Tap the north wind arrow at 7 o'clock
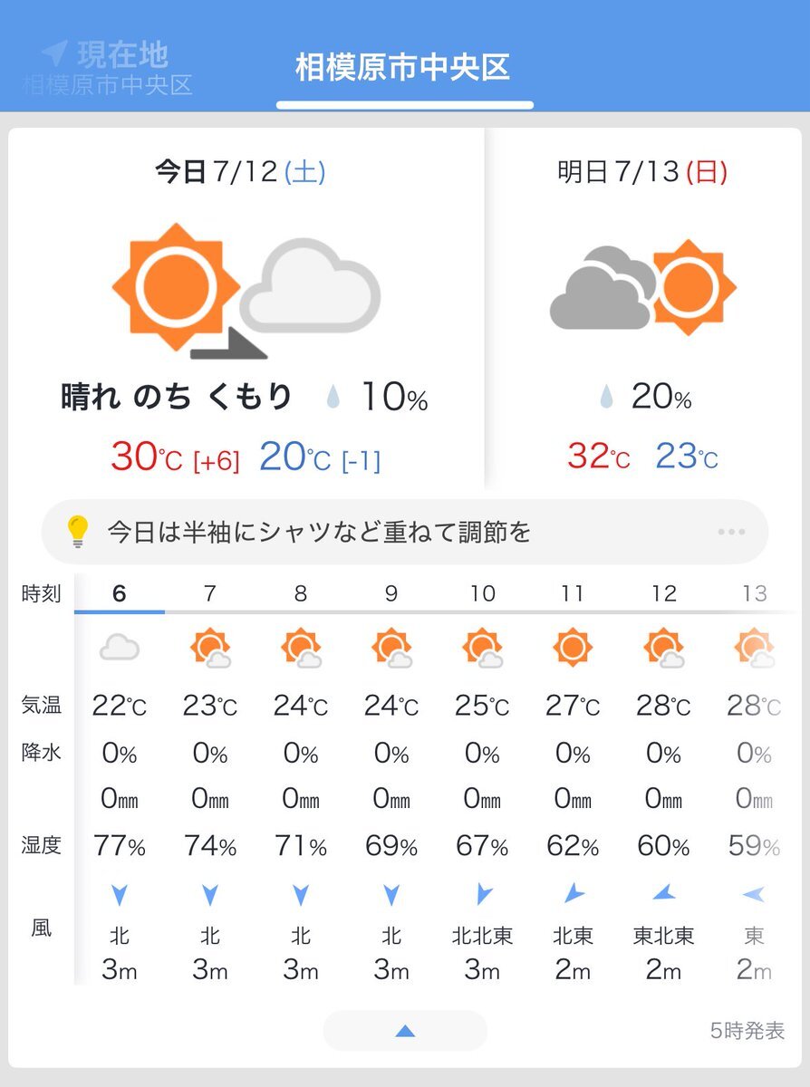The image size is (810, 1087). click(210, 896)
